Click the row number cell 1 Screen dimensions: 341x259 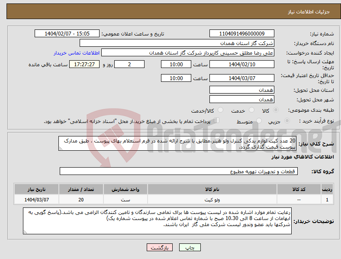coord(327,200)
